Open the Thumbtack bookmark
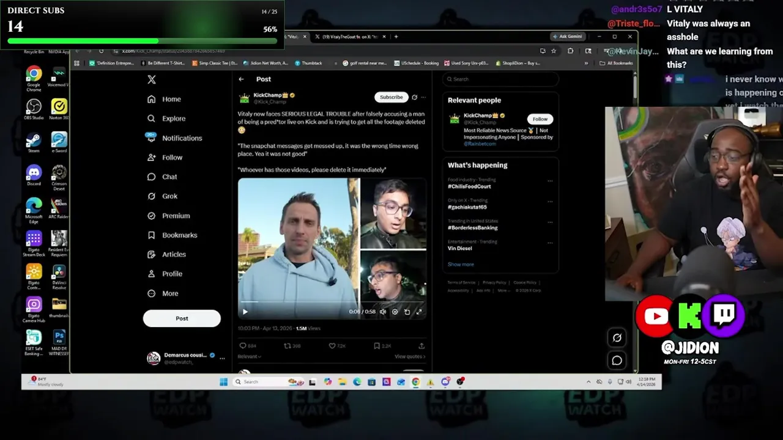The image size is (783, 440). tap(308, 63)
